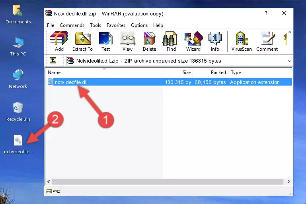Click the nctvideofile.dll file icon in the list
Image resolution: width=306 pixels, height=204 pixels.
click(50, 82)
